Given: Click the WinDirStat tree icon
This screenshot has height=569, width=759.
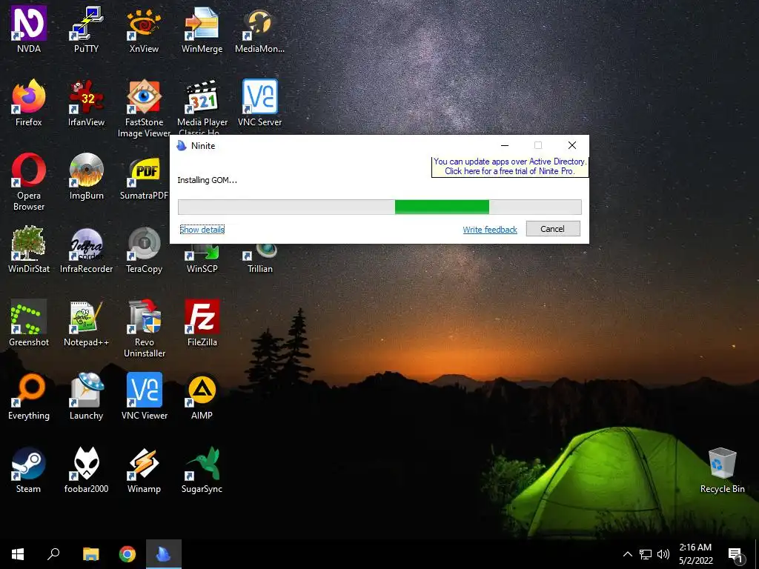Looking at the screenshot, I should coord(29,250).
